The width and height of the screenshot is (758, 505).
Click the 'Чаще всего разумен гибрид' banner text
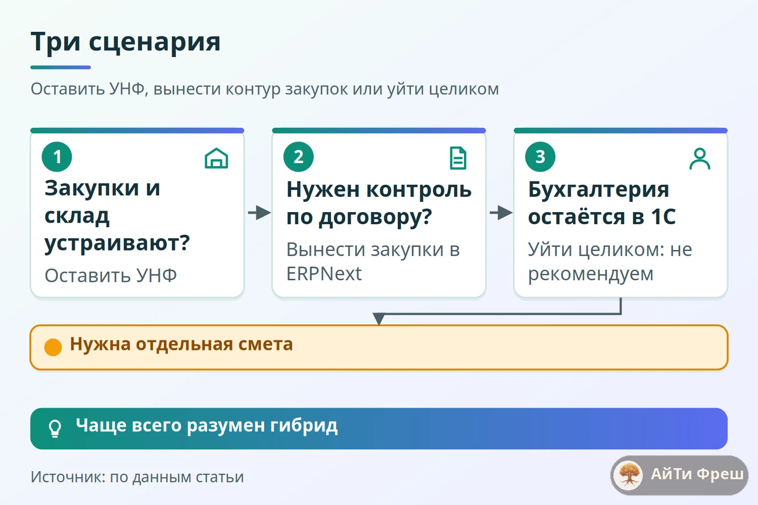pos(207,426)
